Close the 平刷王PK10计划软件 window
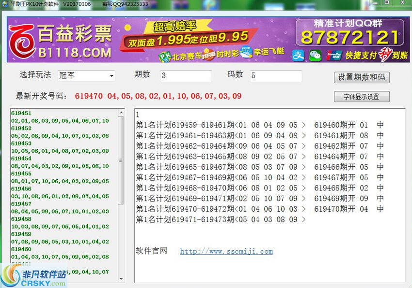This screenshot has height=288, width=412. click(x=402, y=2)
